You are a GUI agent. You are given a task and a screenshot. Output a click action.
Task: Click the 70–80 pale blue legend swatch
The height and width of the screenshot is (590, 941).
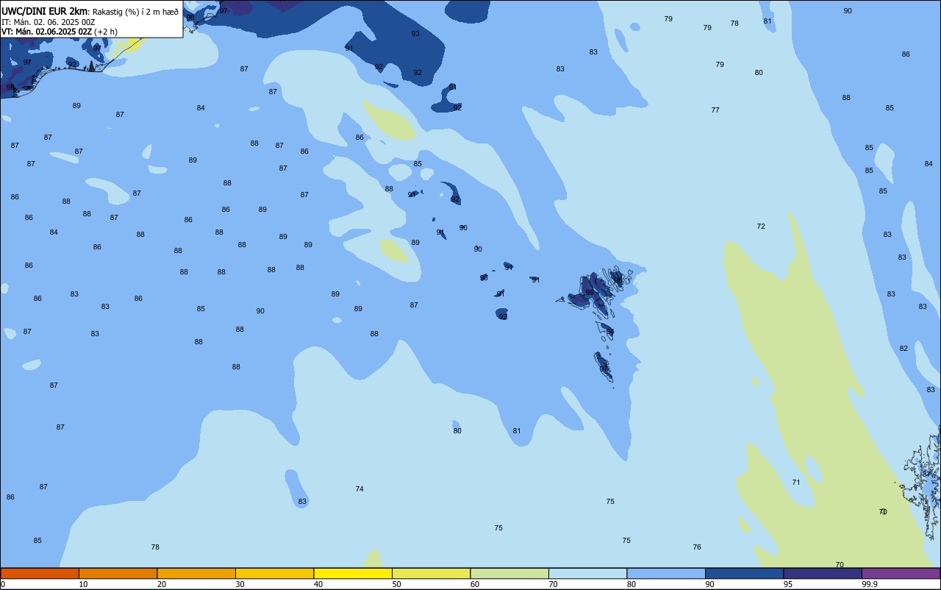coord(587,573)
